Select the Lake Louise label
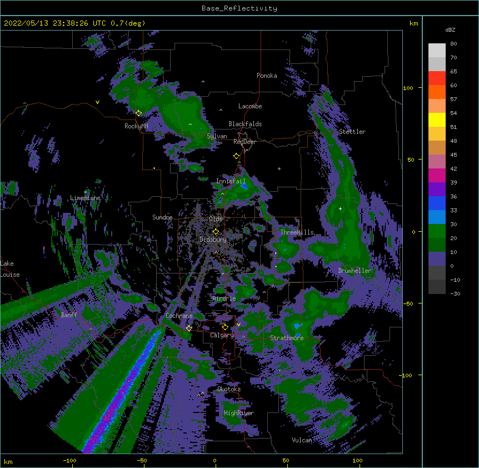This screenshot has height=468, width=479. (10, 269)
